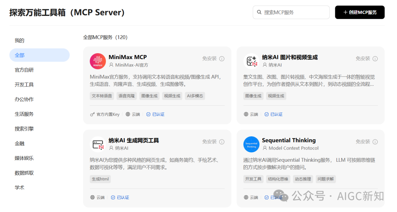Click the 图像生成 tag on the MiniMax MCP card
The height and width of the screenshot is (212, 397).
[x=149, y=96]
